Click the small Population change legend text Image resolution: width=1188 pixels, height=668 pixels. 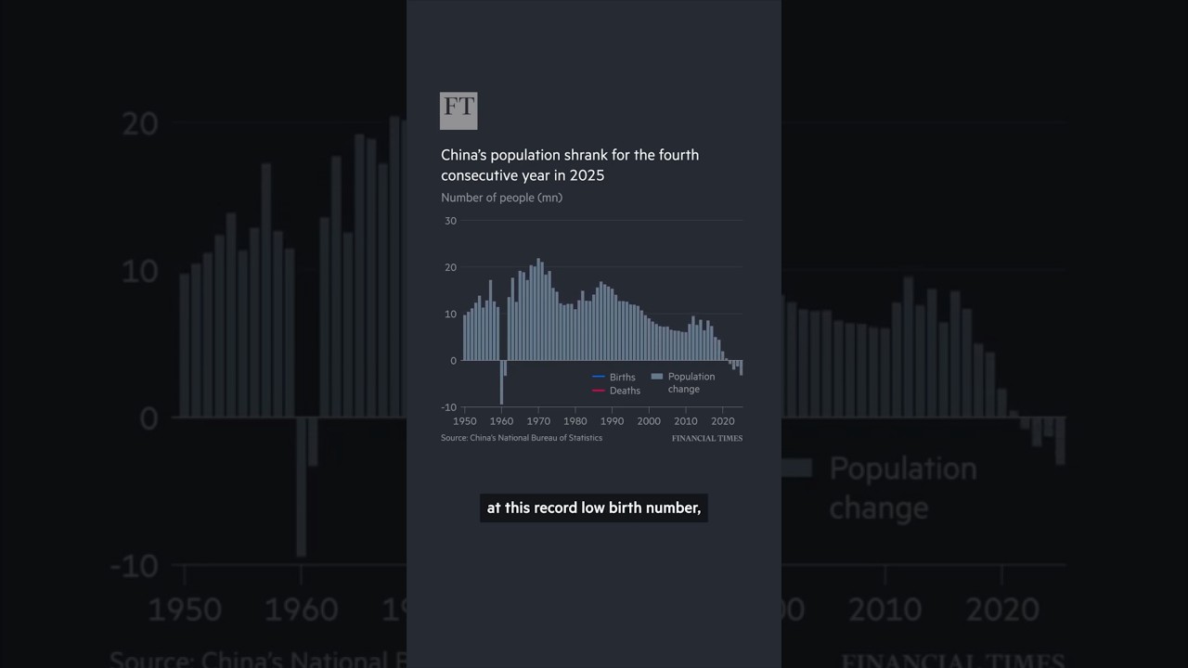(691, 382)
